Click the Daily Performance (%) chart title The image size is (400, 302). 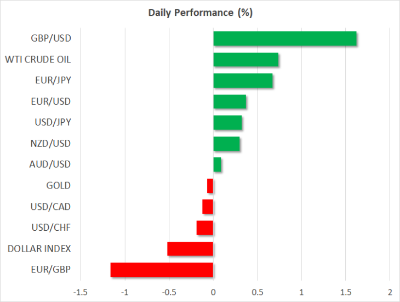201,13
